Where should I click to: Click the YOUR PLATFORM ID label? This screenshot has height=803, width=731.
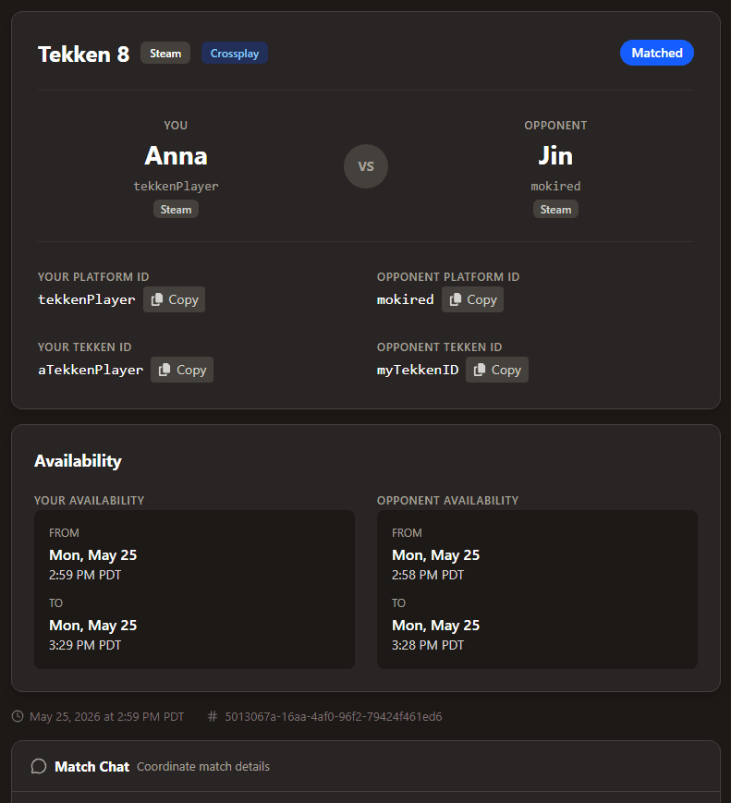[x=93, y=277]
